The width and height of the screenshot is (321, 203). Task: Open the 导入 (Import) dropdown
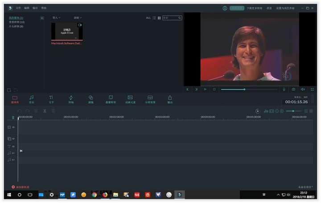[56, 18]
